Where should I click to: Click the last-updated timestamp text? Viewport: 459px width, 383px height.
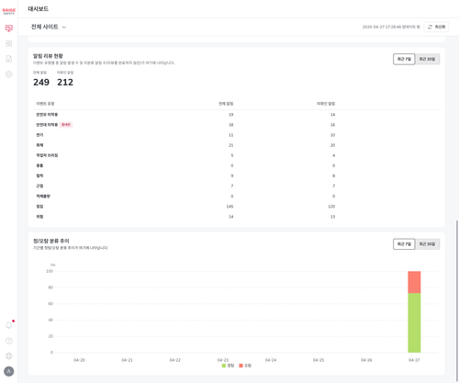(x=391, y=27)
